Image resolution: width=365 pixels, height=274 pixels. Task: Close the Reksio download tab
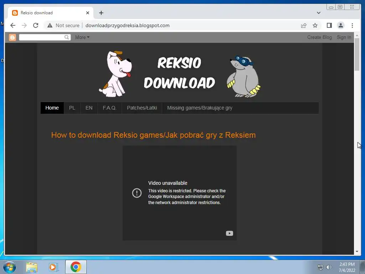click(x=88, y=13)
